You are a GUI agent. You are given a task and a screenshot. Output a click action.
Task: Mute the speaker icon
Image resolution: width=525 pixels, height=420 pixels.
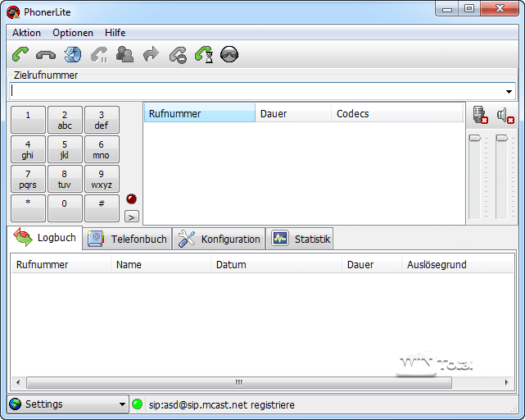[x=505, y=116]
